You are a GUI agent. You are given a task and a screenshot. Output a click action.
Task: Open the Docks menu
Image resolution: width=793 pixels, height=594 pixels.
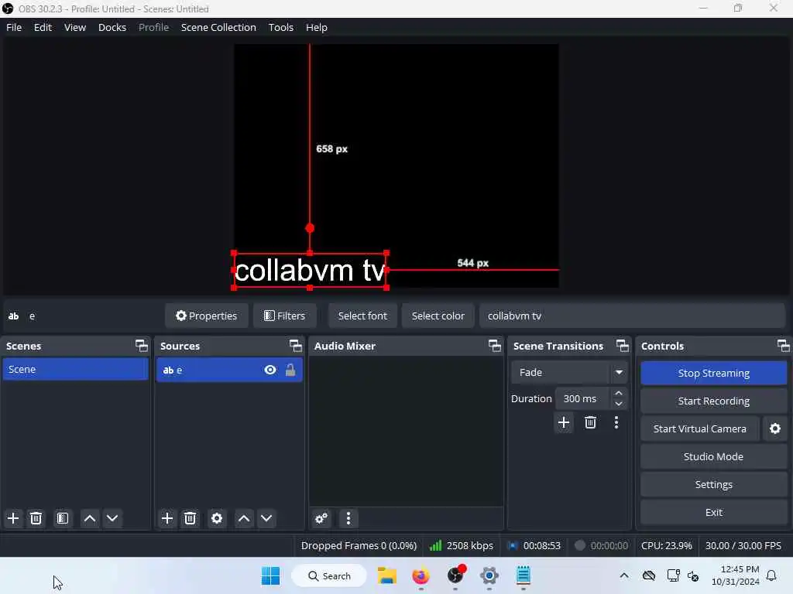[112, 27]
